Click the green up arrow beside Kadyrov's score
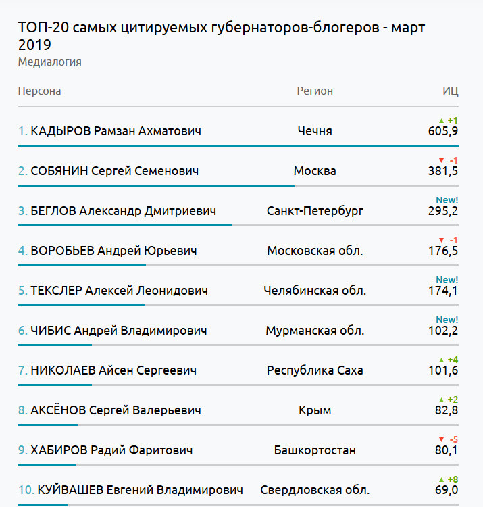This screenshot has height=507, width=483. pyautogui.click(x=442, y=120)
